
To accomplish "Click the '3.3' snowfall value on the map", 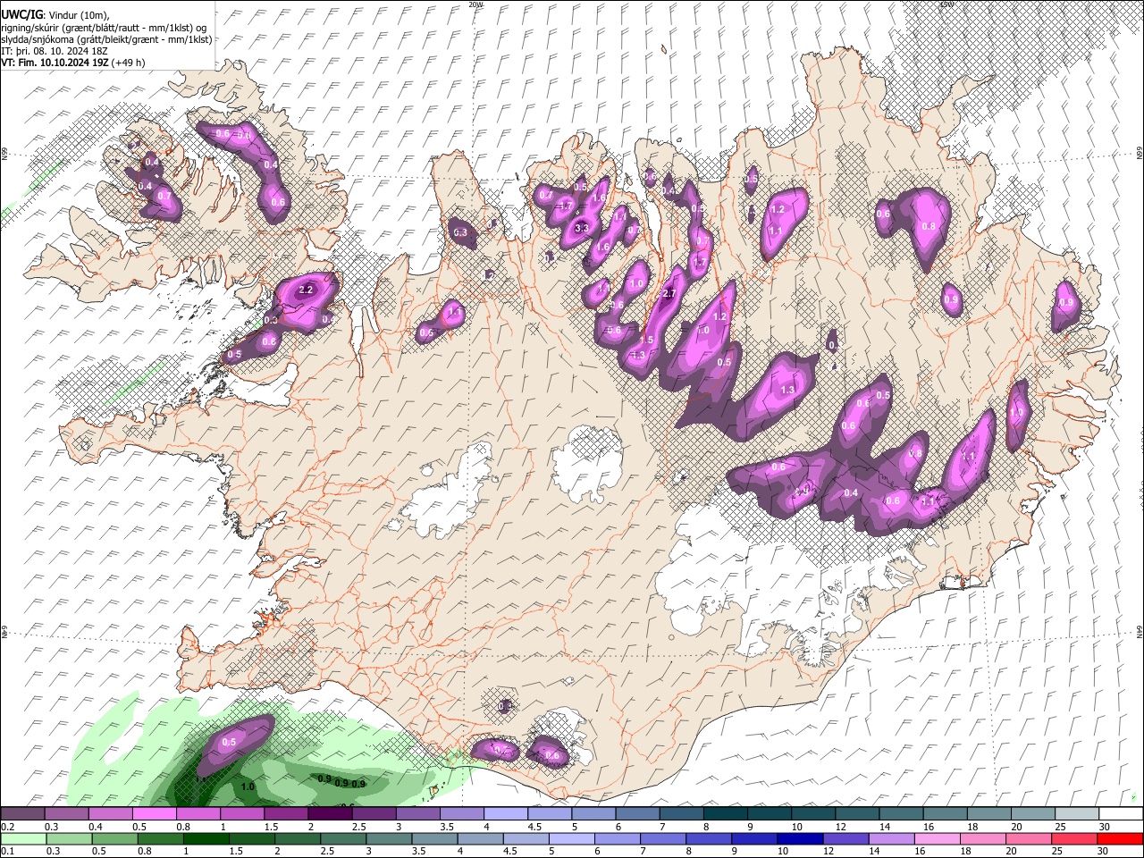I will [582, 229].
